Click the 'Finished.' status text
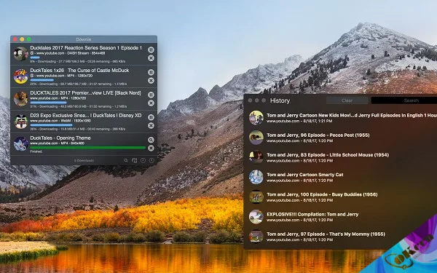The width and height of the screenshot is (437, 273). (x=36, y=151)
